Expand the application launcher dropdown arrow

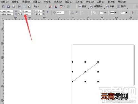click(65, 6)
